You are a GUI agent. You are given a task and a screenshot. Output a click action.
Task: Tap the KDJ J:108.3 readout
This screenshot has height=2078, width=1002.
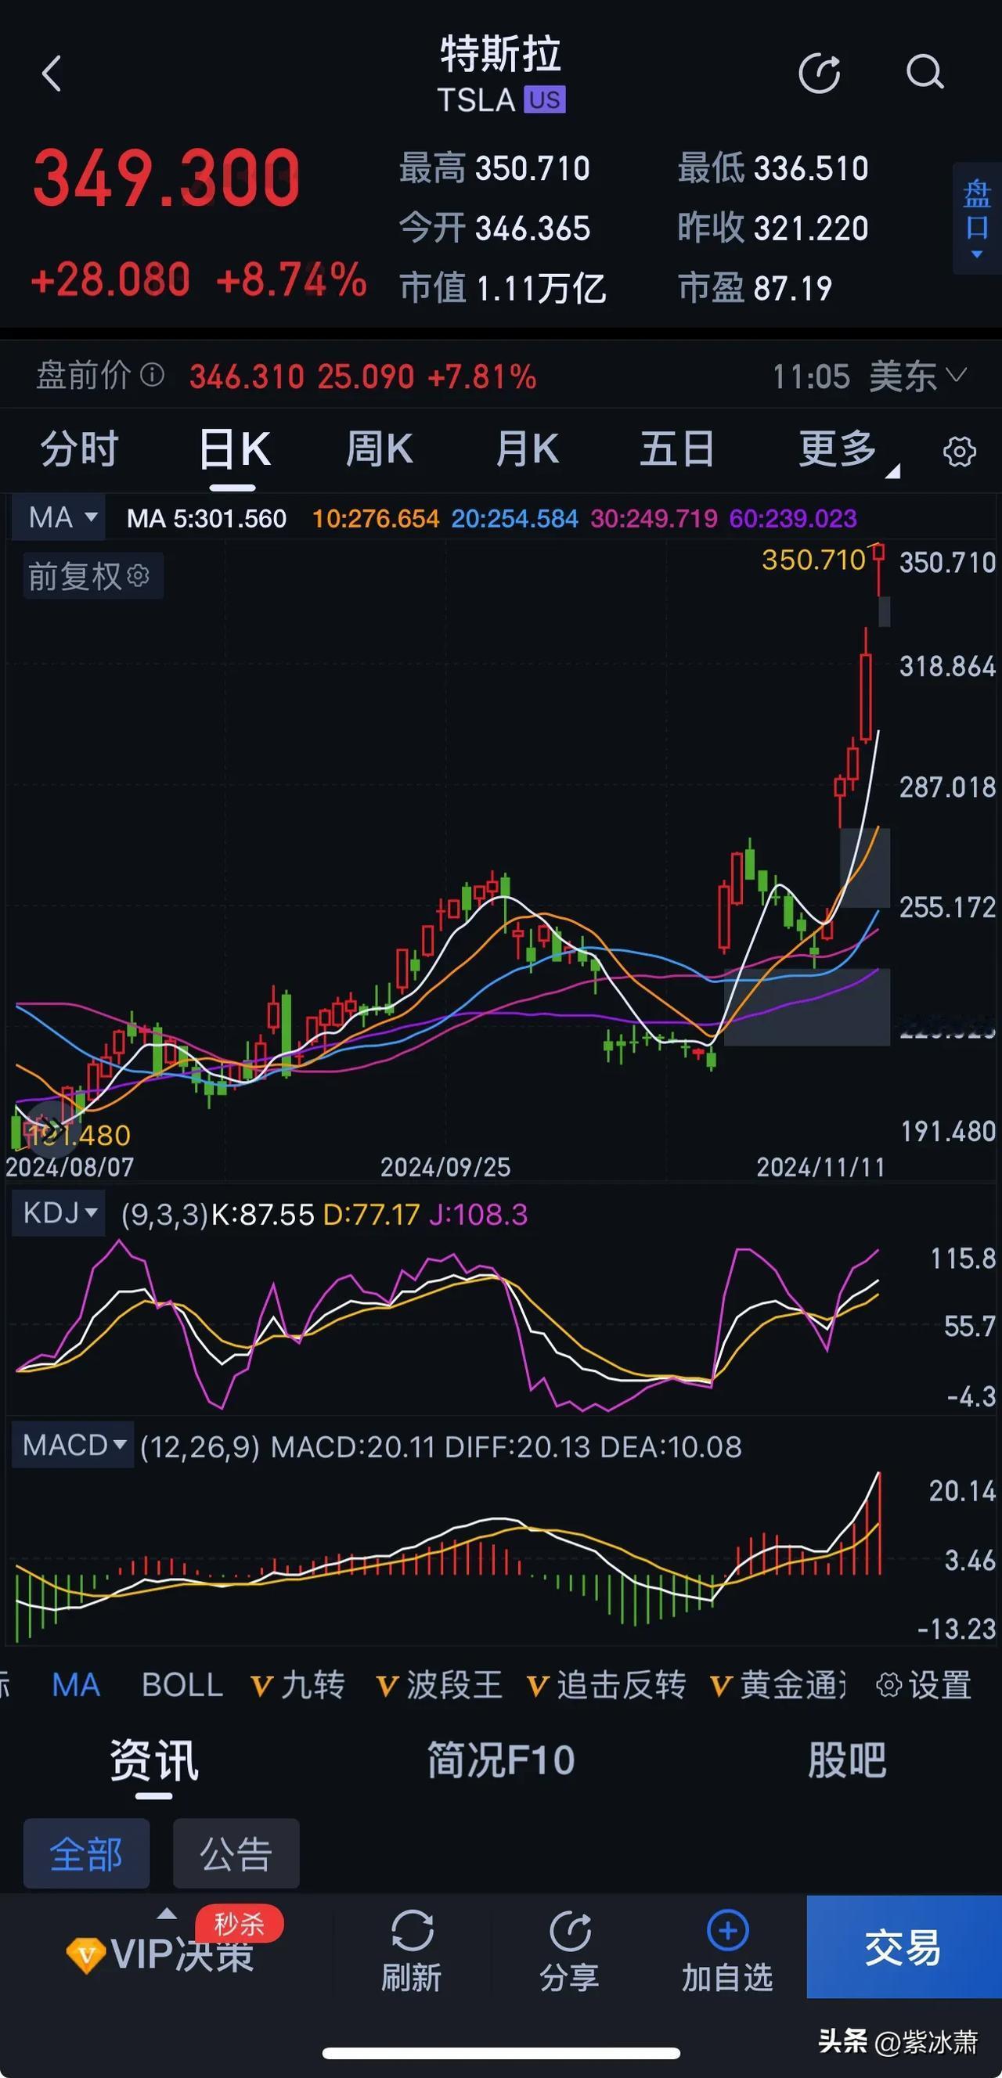[478, 1214]
